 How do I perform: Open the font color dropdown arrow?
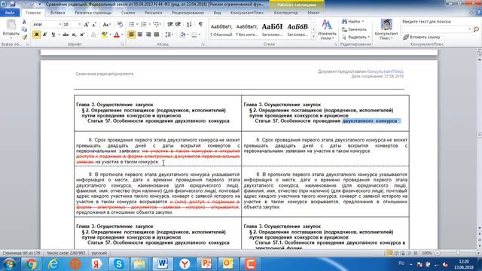pos(122,35)
